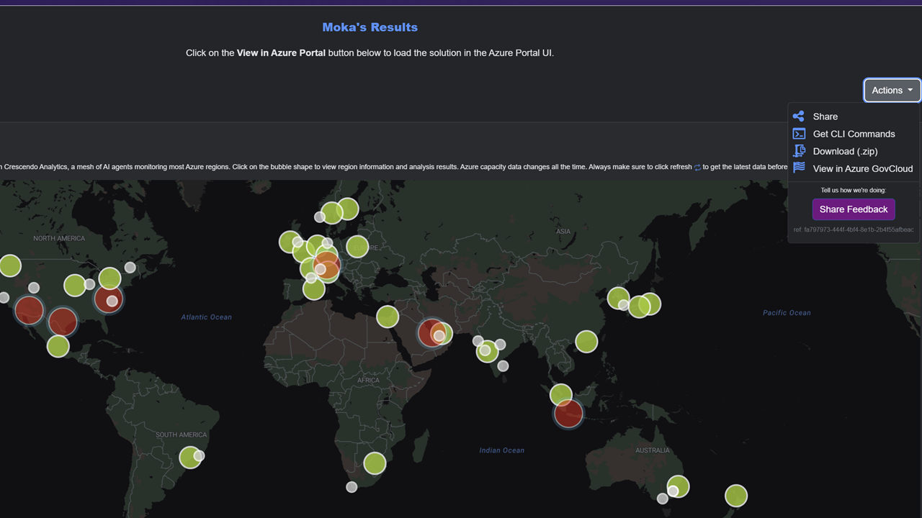Click the small grey bubble in northeastern US
This screenshot has width=922, height=518.
(130, 268)
